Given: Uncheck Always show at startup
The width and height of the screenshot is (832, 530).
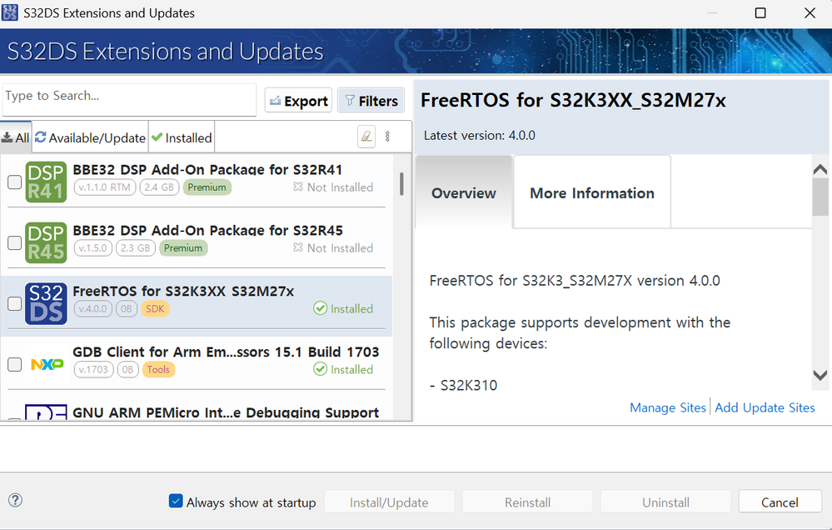Looking at the screenshot, I should 176,501.
